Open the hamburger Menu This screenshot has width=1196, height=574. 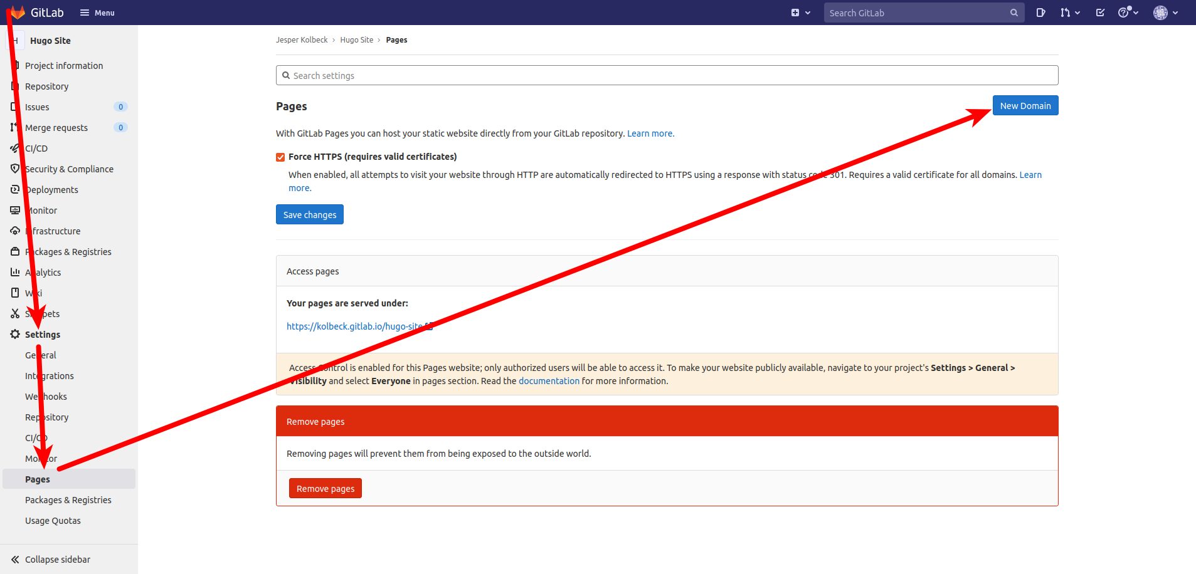97,13
